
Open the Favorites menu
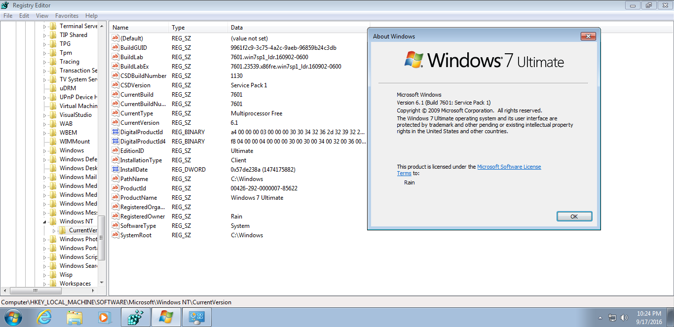click(67, 16)
